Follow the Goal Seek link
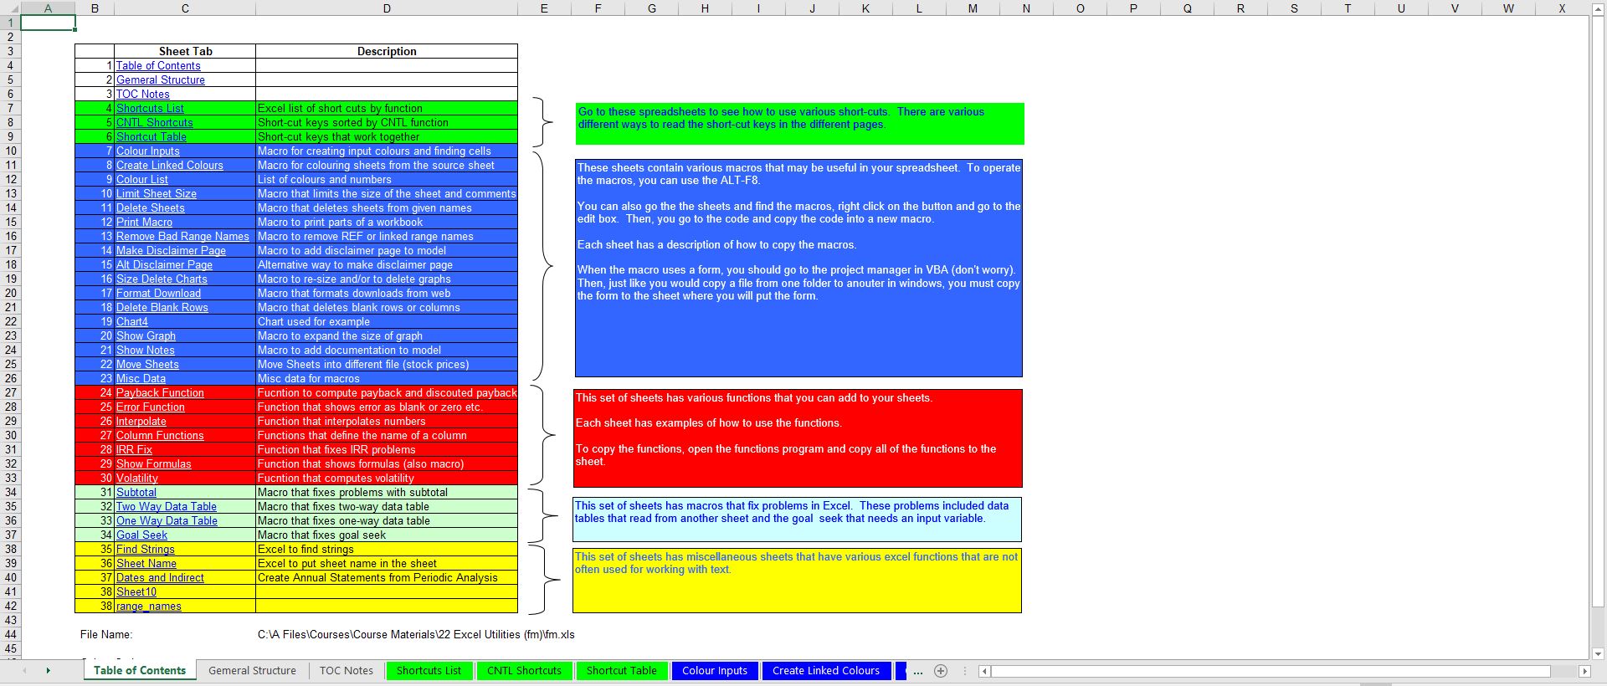Image resolution: width=1607 pixels, height=686 pixels. [x=142, y=535]
